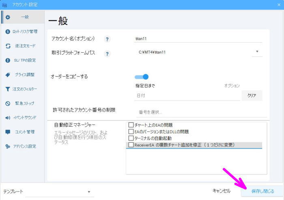Open イベントサウンド settings
The height and width of the screenshot is (200, 284).
(22, 118)
